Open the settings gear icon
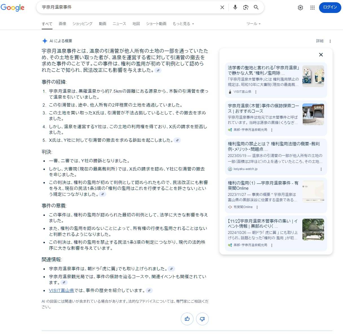 click(300, 8)
